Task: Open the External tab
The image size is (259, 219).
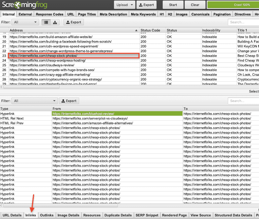Action: 25,14
